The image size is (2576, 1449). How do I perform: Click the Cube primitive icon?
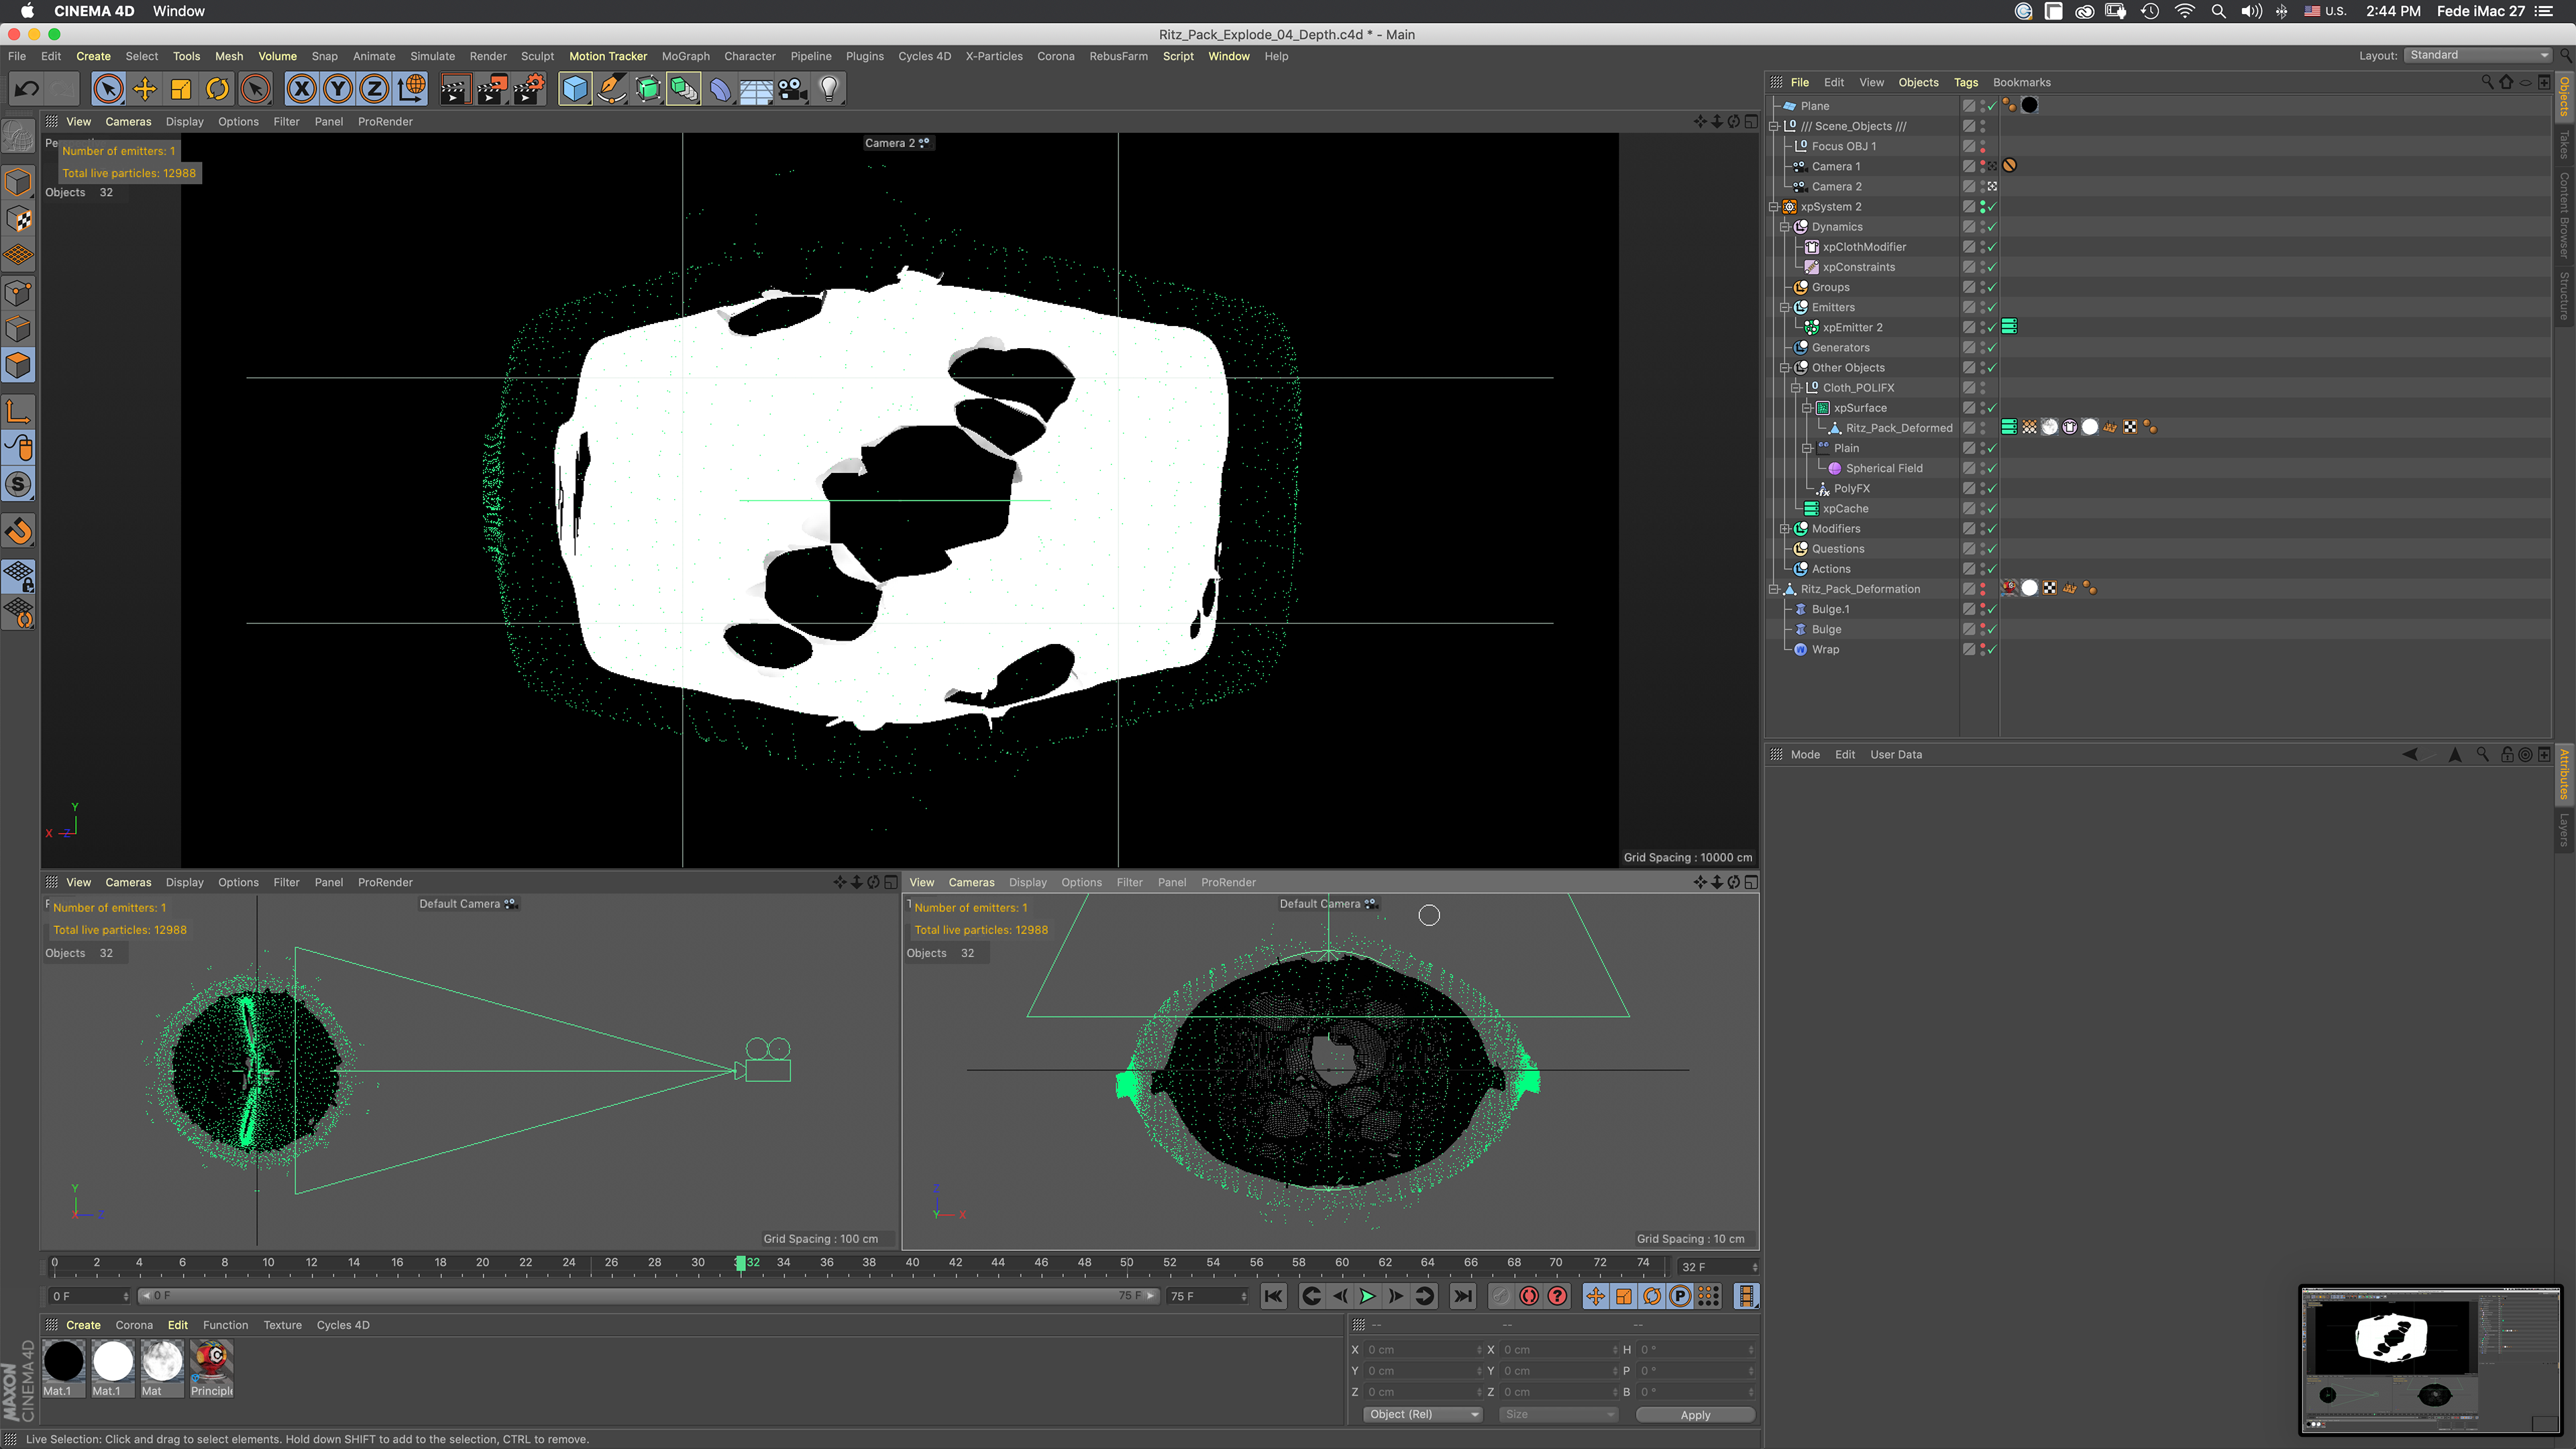pyautogui.click(x=575, y=89)
